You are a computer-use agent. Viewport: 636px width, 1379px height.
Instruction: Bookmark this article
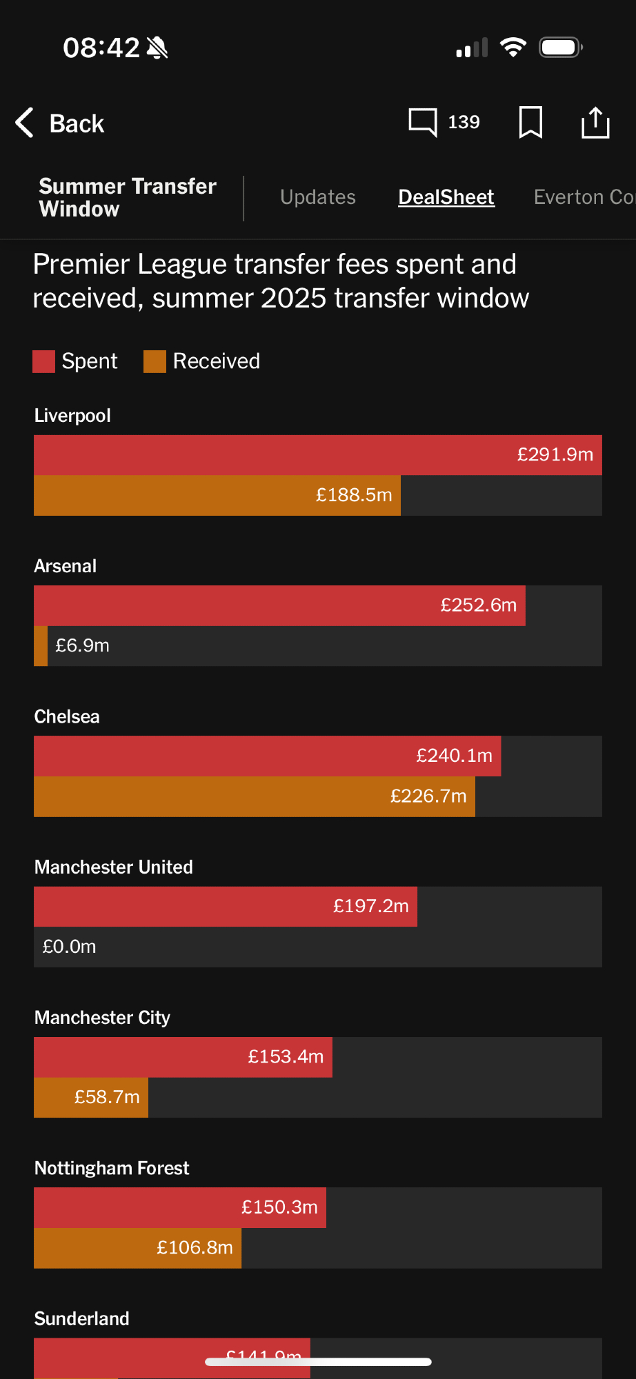530,123
